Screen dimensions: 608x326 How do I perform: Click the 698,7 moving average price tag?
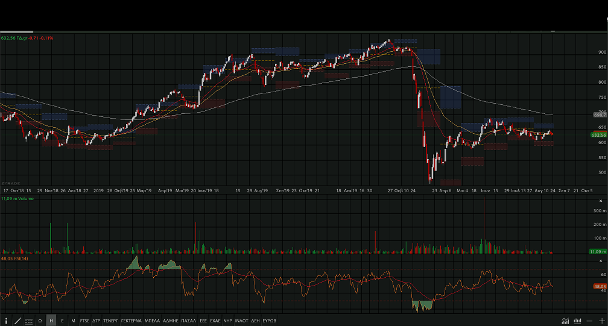tap(600, 115)
